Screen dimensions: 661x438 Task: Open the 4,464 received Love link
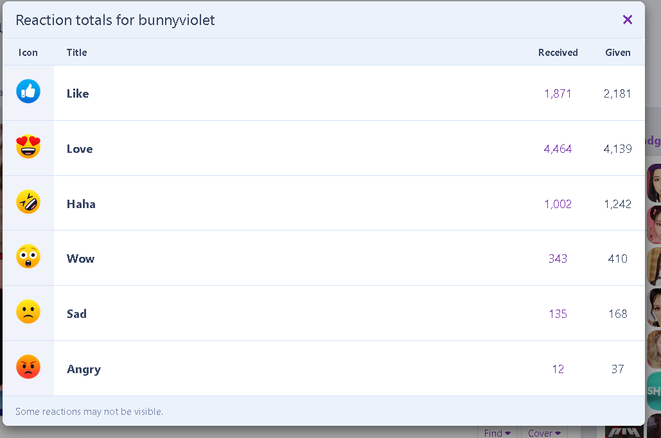click(558, 149)
